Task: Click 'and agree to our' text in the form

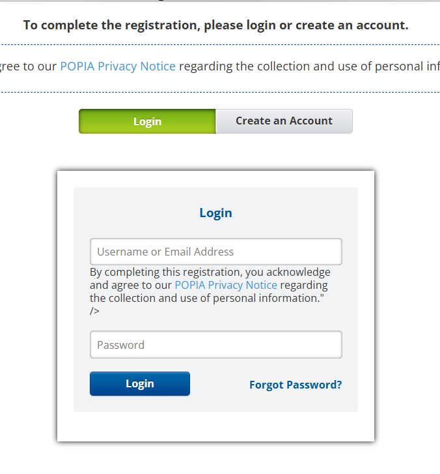Action: 130,285
